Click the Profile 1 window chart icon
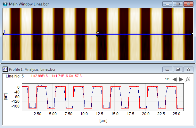 click(x=5, y=69)
